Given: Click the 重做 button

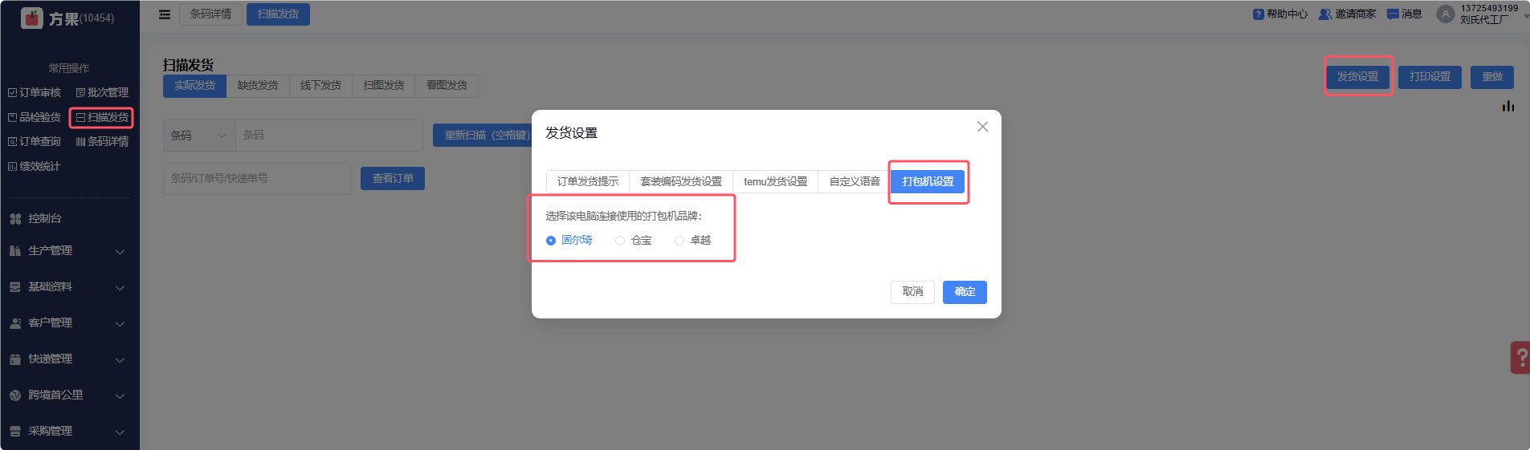Looking at the screenshot, I should coord(1492,77).
